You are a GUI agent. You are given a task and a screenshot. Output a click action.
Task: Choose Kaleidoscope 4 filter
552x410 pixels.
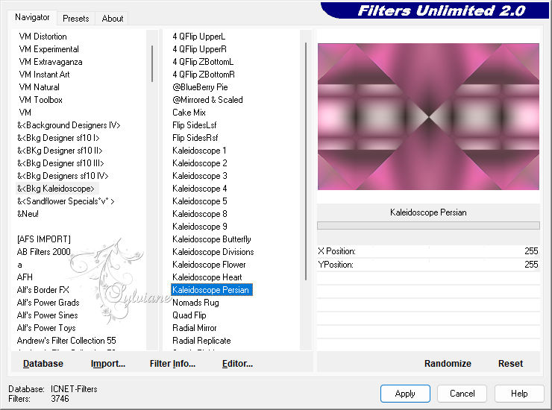coord(200,189)
